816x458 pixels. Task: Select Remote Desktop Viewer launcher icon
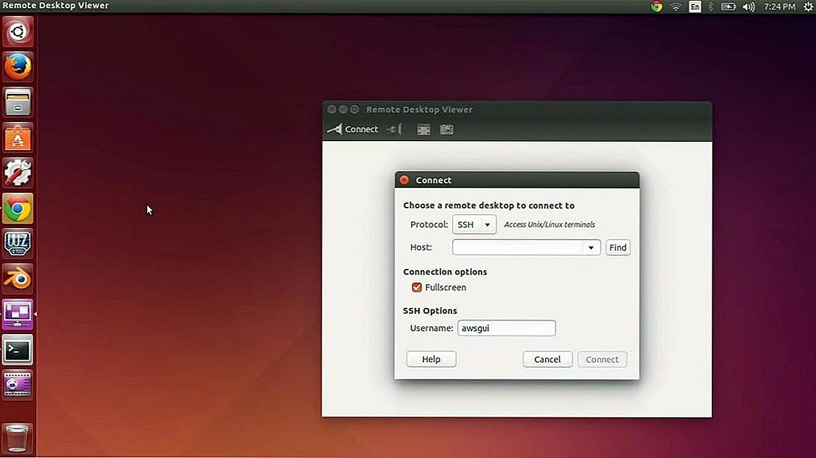[x=18, y=314]
